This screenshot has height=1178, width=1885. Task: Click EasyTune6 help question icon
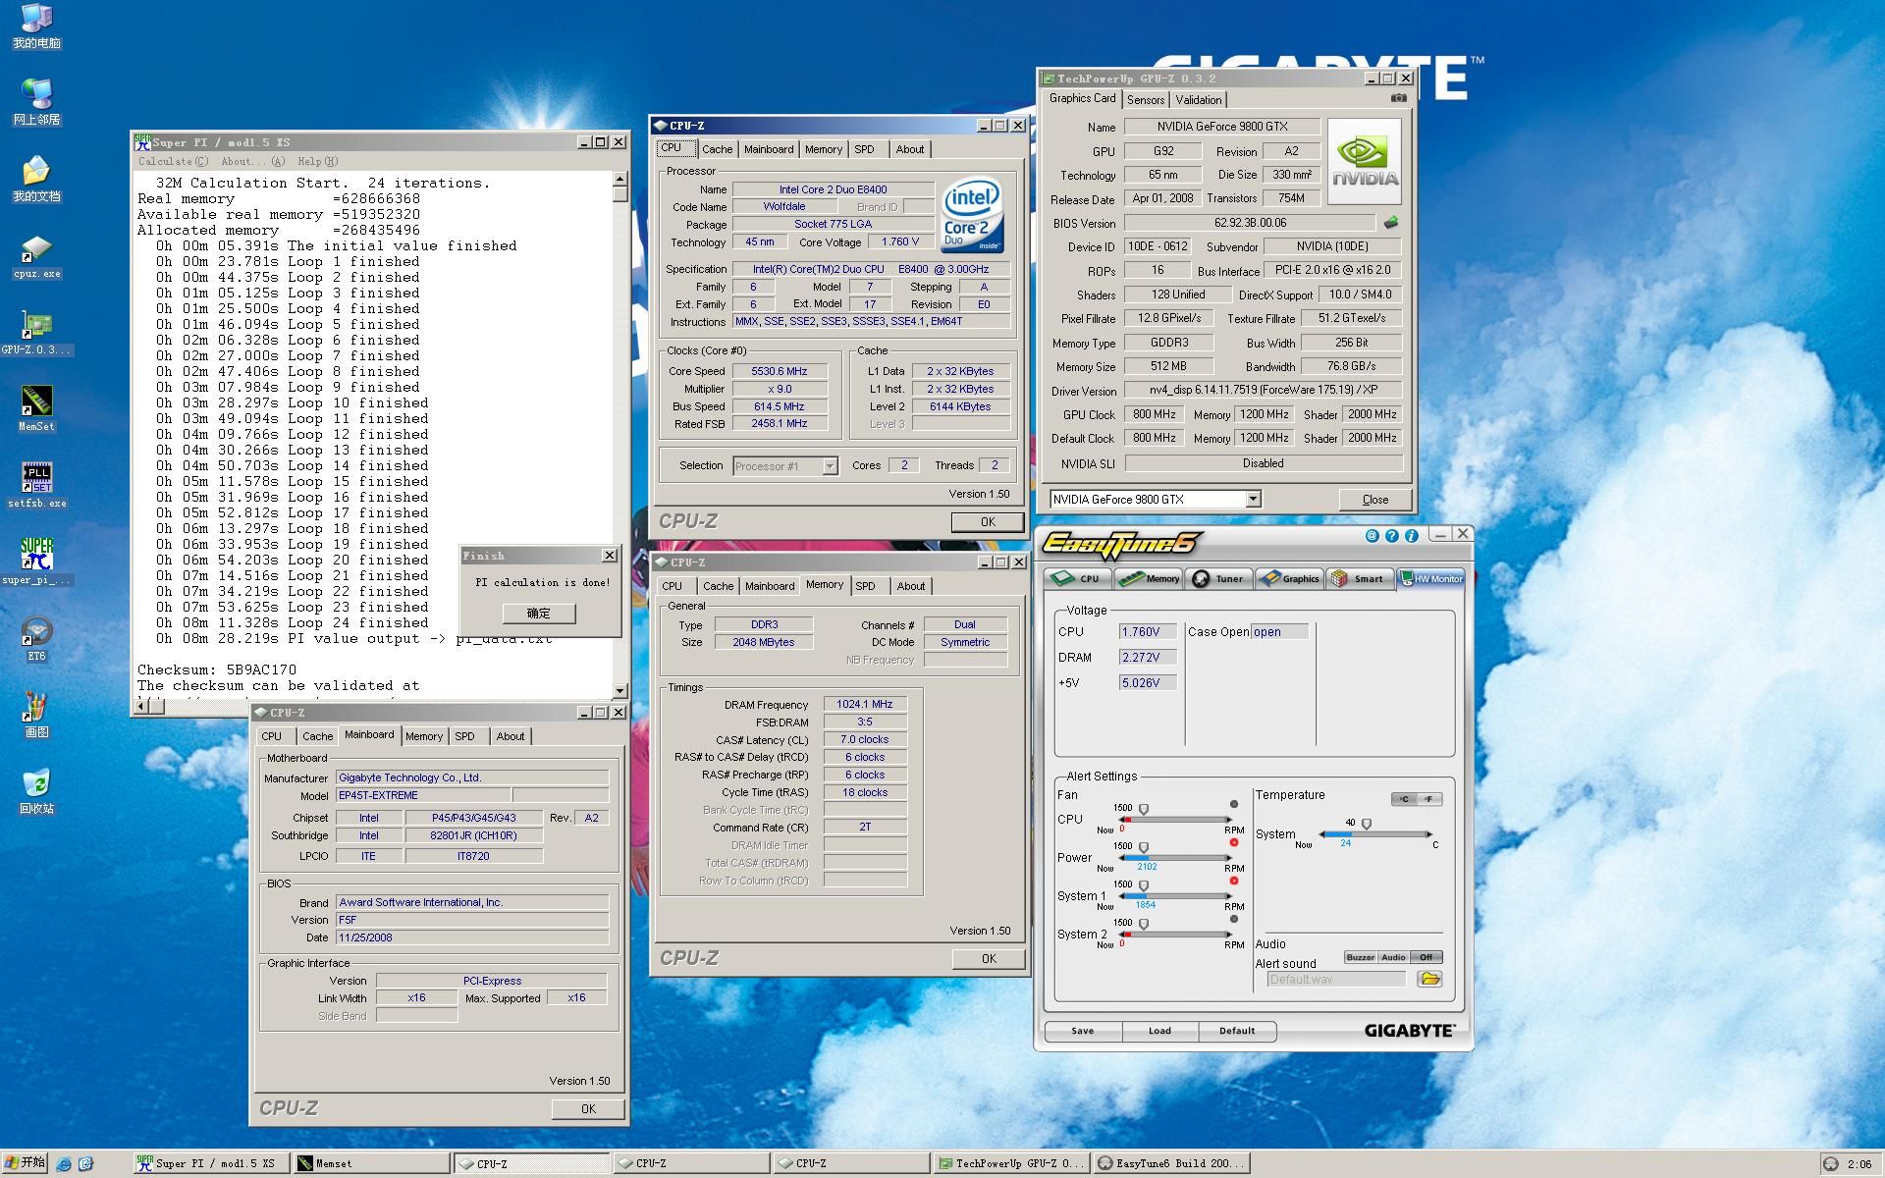click(x=1391, y=536)
